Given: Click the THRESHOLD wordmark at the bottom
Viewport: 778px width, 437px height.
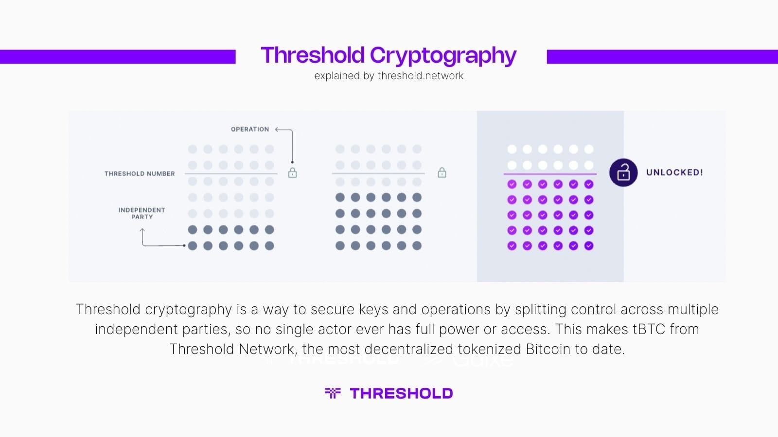Looking at the screenshot, I should click(x=401, y=393).
